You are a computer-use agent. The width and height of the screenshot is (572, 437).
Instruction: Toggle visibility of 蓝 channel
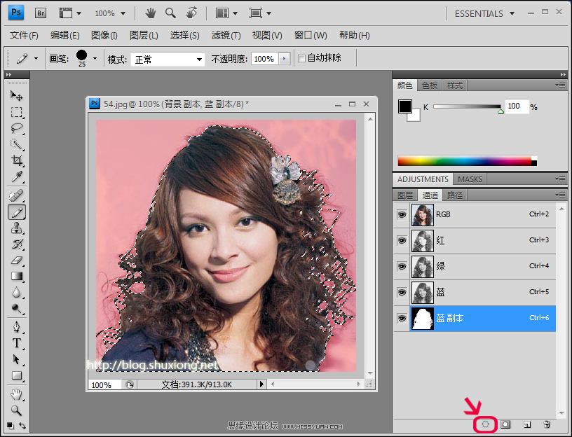coord(402,292)
